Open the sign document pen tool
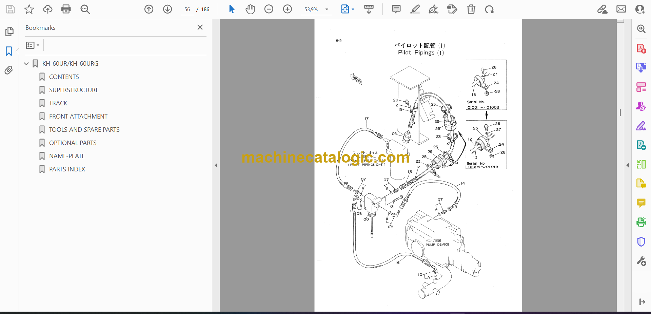 pos(433,9)
